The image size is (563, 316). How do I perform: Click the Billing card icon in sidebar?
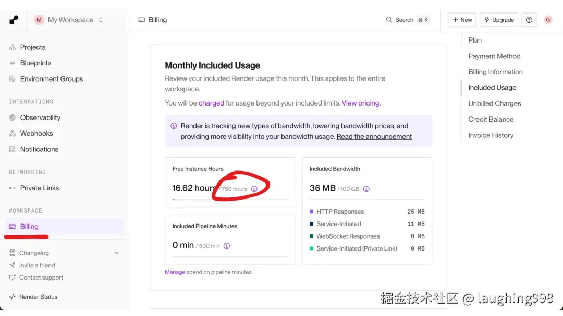click(x=12, y=226)
